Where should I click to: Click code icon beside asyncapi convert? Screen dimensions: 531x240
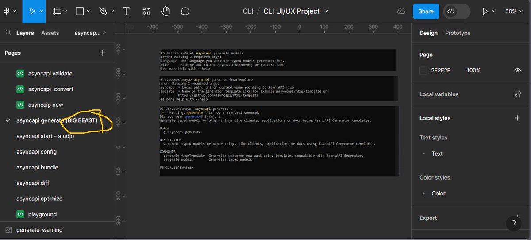tap(20, 89)
